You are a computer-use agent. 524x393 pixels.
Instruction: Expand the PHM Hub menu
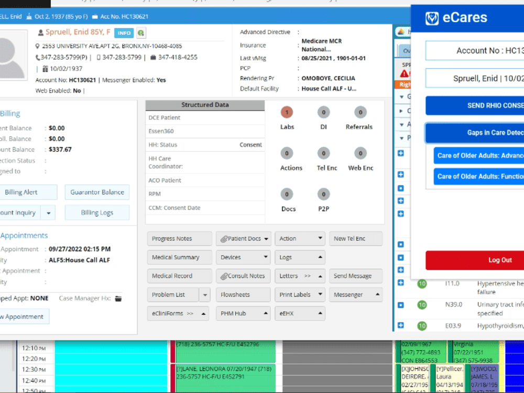[x=243, y=313]
